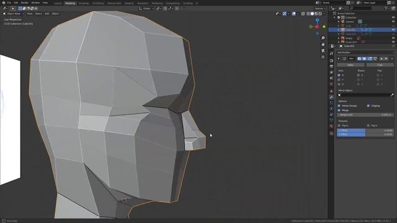Toggle viewport overlays icon
This screenshot has width=397, height=223.
click(x=293, y=14)
